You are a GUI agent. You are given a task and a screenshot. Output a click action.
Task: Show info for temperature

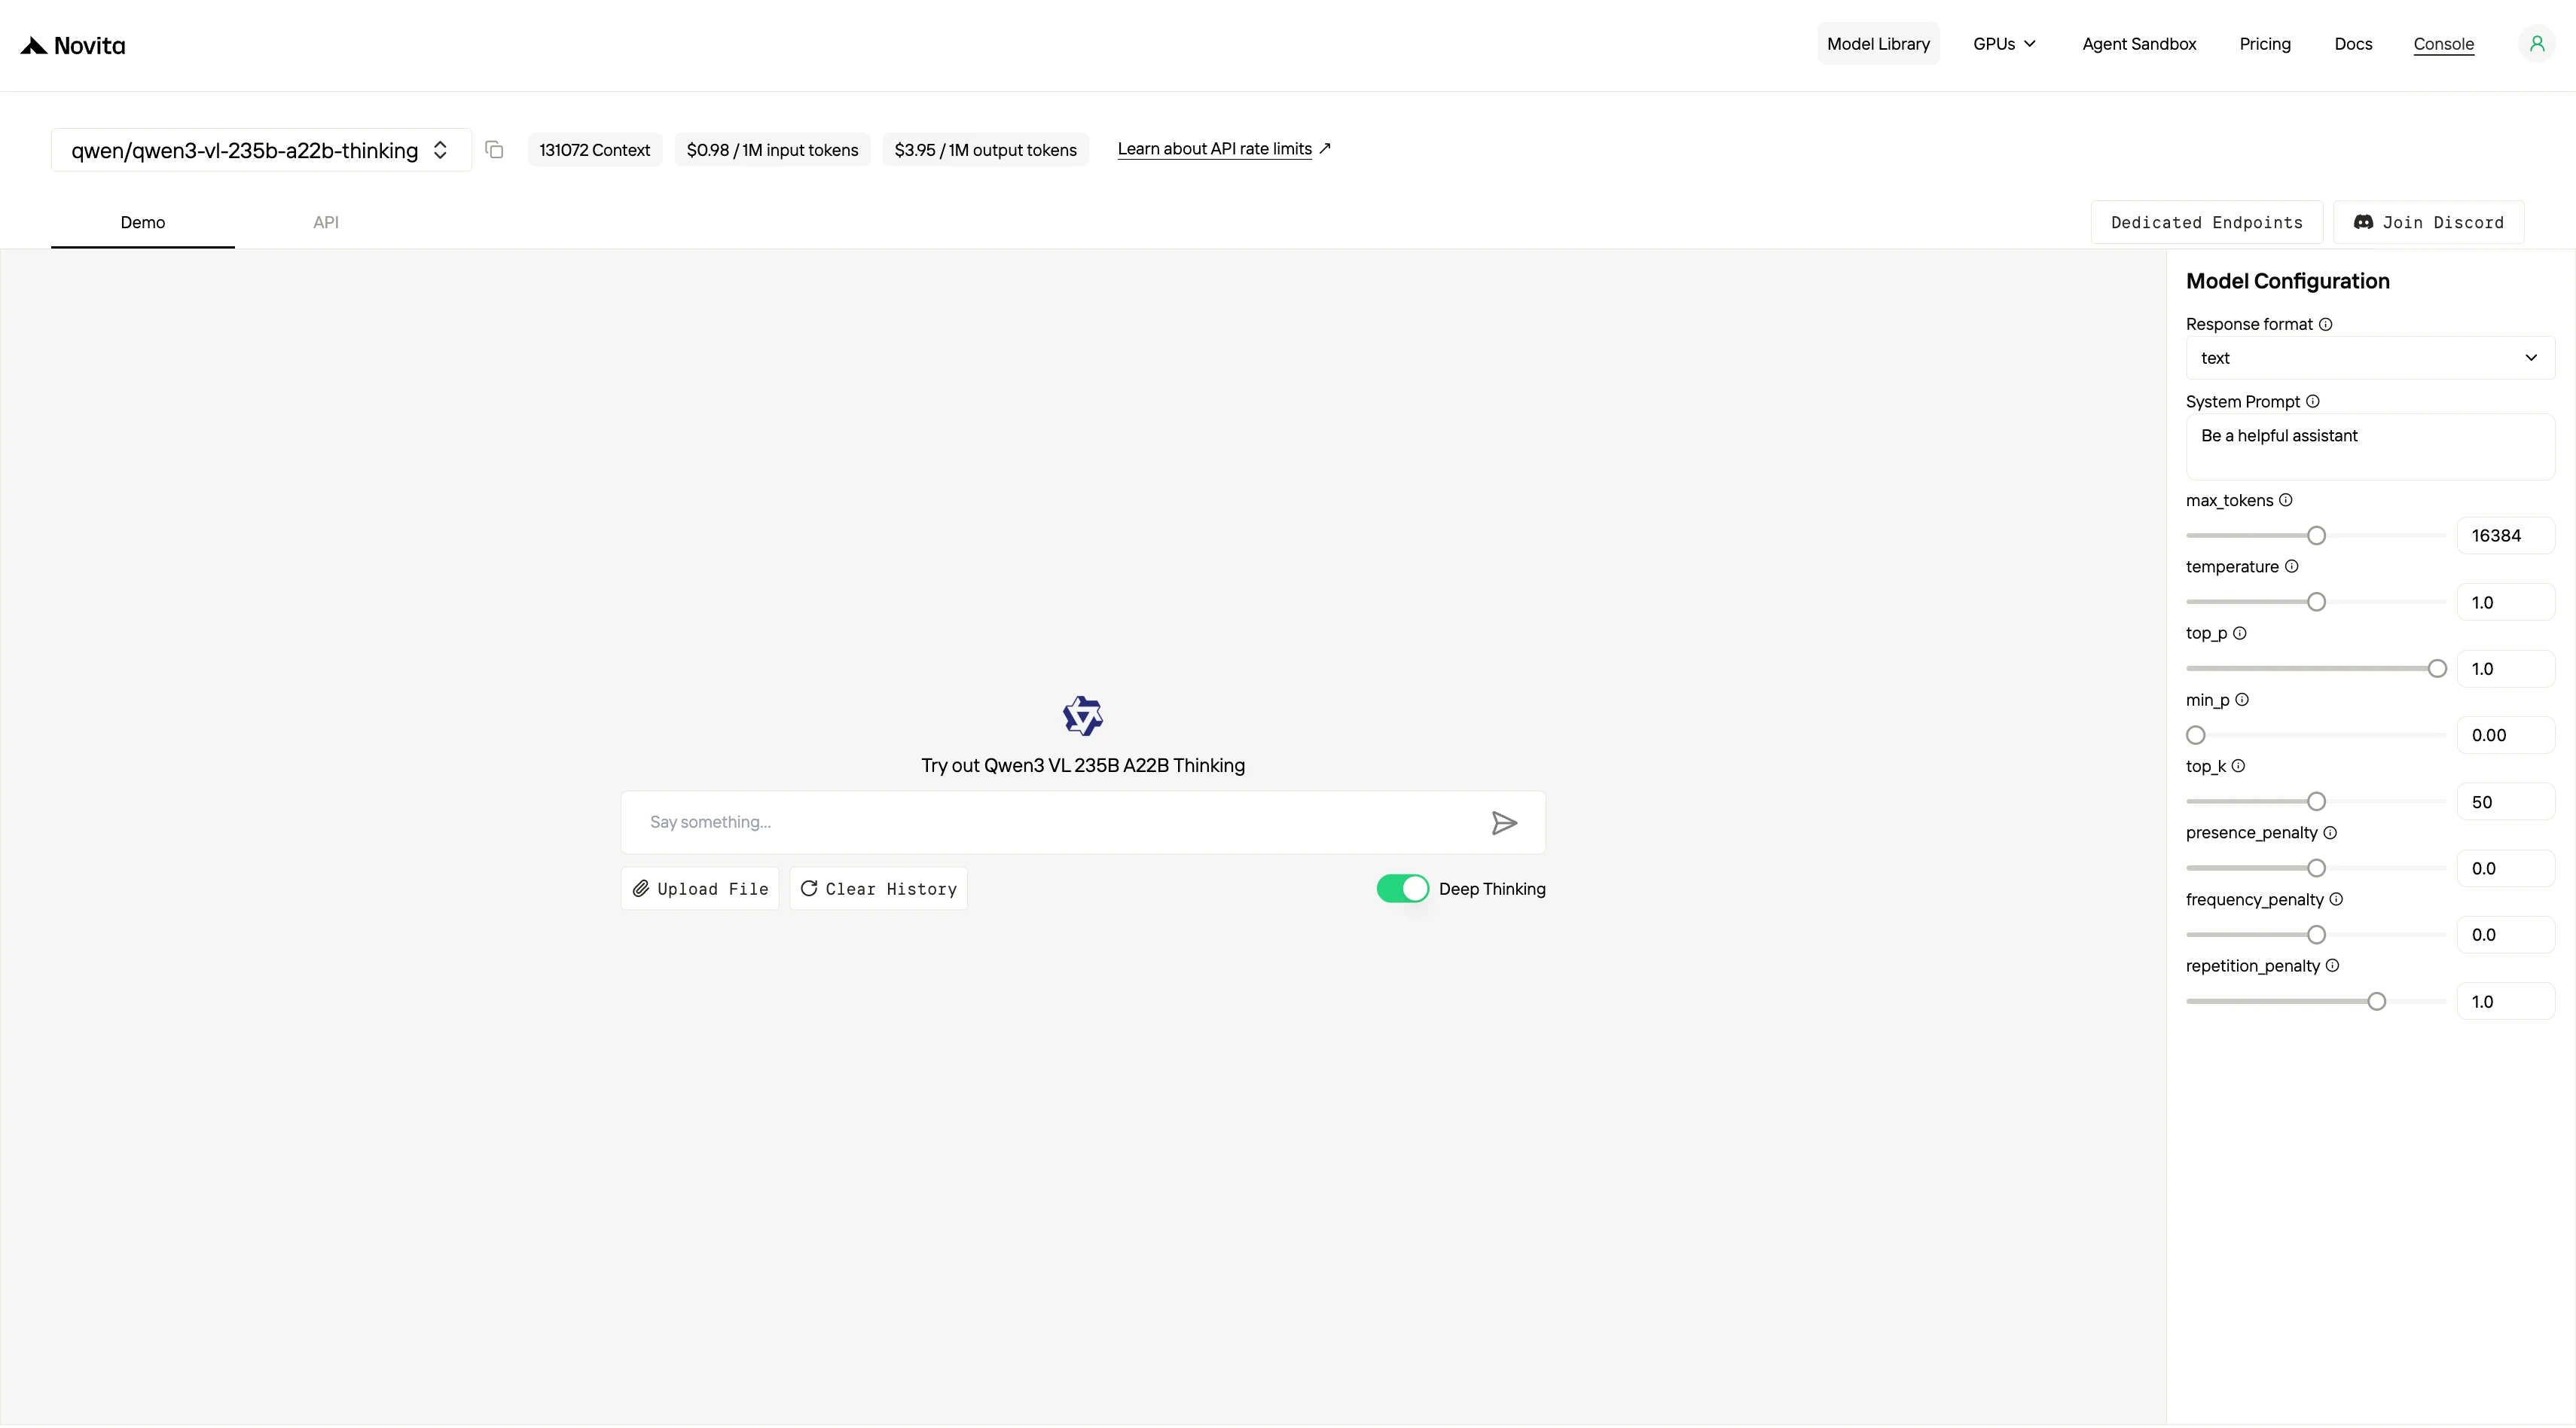[x=2292, y=566]
